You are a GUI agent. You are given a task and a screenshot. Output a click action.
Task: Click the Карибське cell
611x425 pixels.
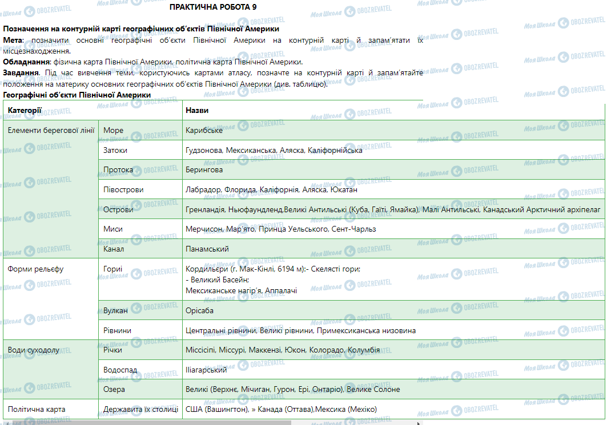coord(204,131)
